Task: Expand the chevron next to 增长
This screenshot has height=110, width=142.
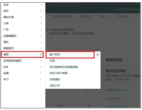Action: coord(41,42)
